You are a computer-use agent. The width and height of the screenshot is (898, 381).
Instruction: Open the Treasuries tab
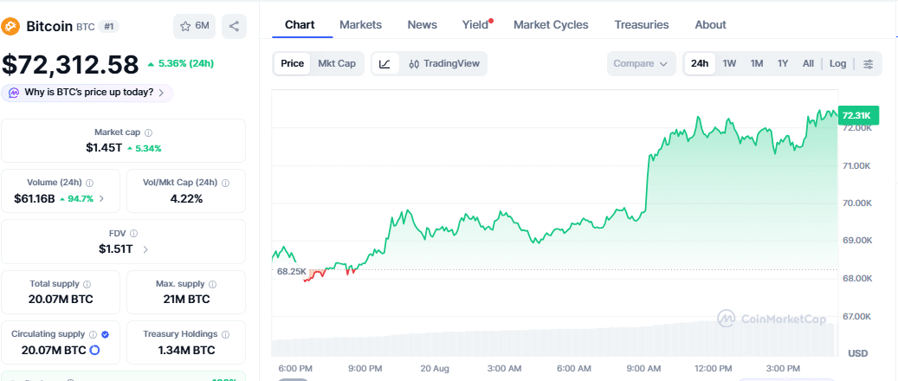tap(642, 24)
